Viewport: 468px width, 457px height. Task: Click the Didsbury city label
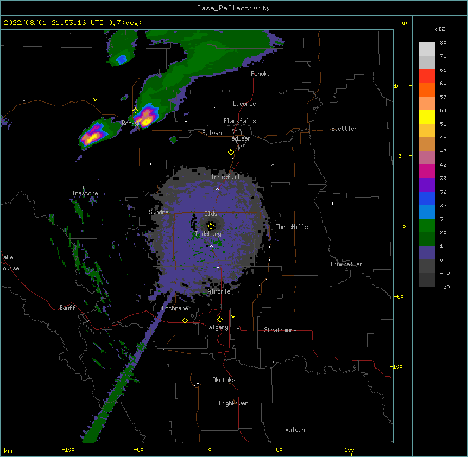click(x=208, y=234)
